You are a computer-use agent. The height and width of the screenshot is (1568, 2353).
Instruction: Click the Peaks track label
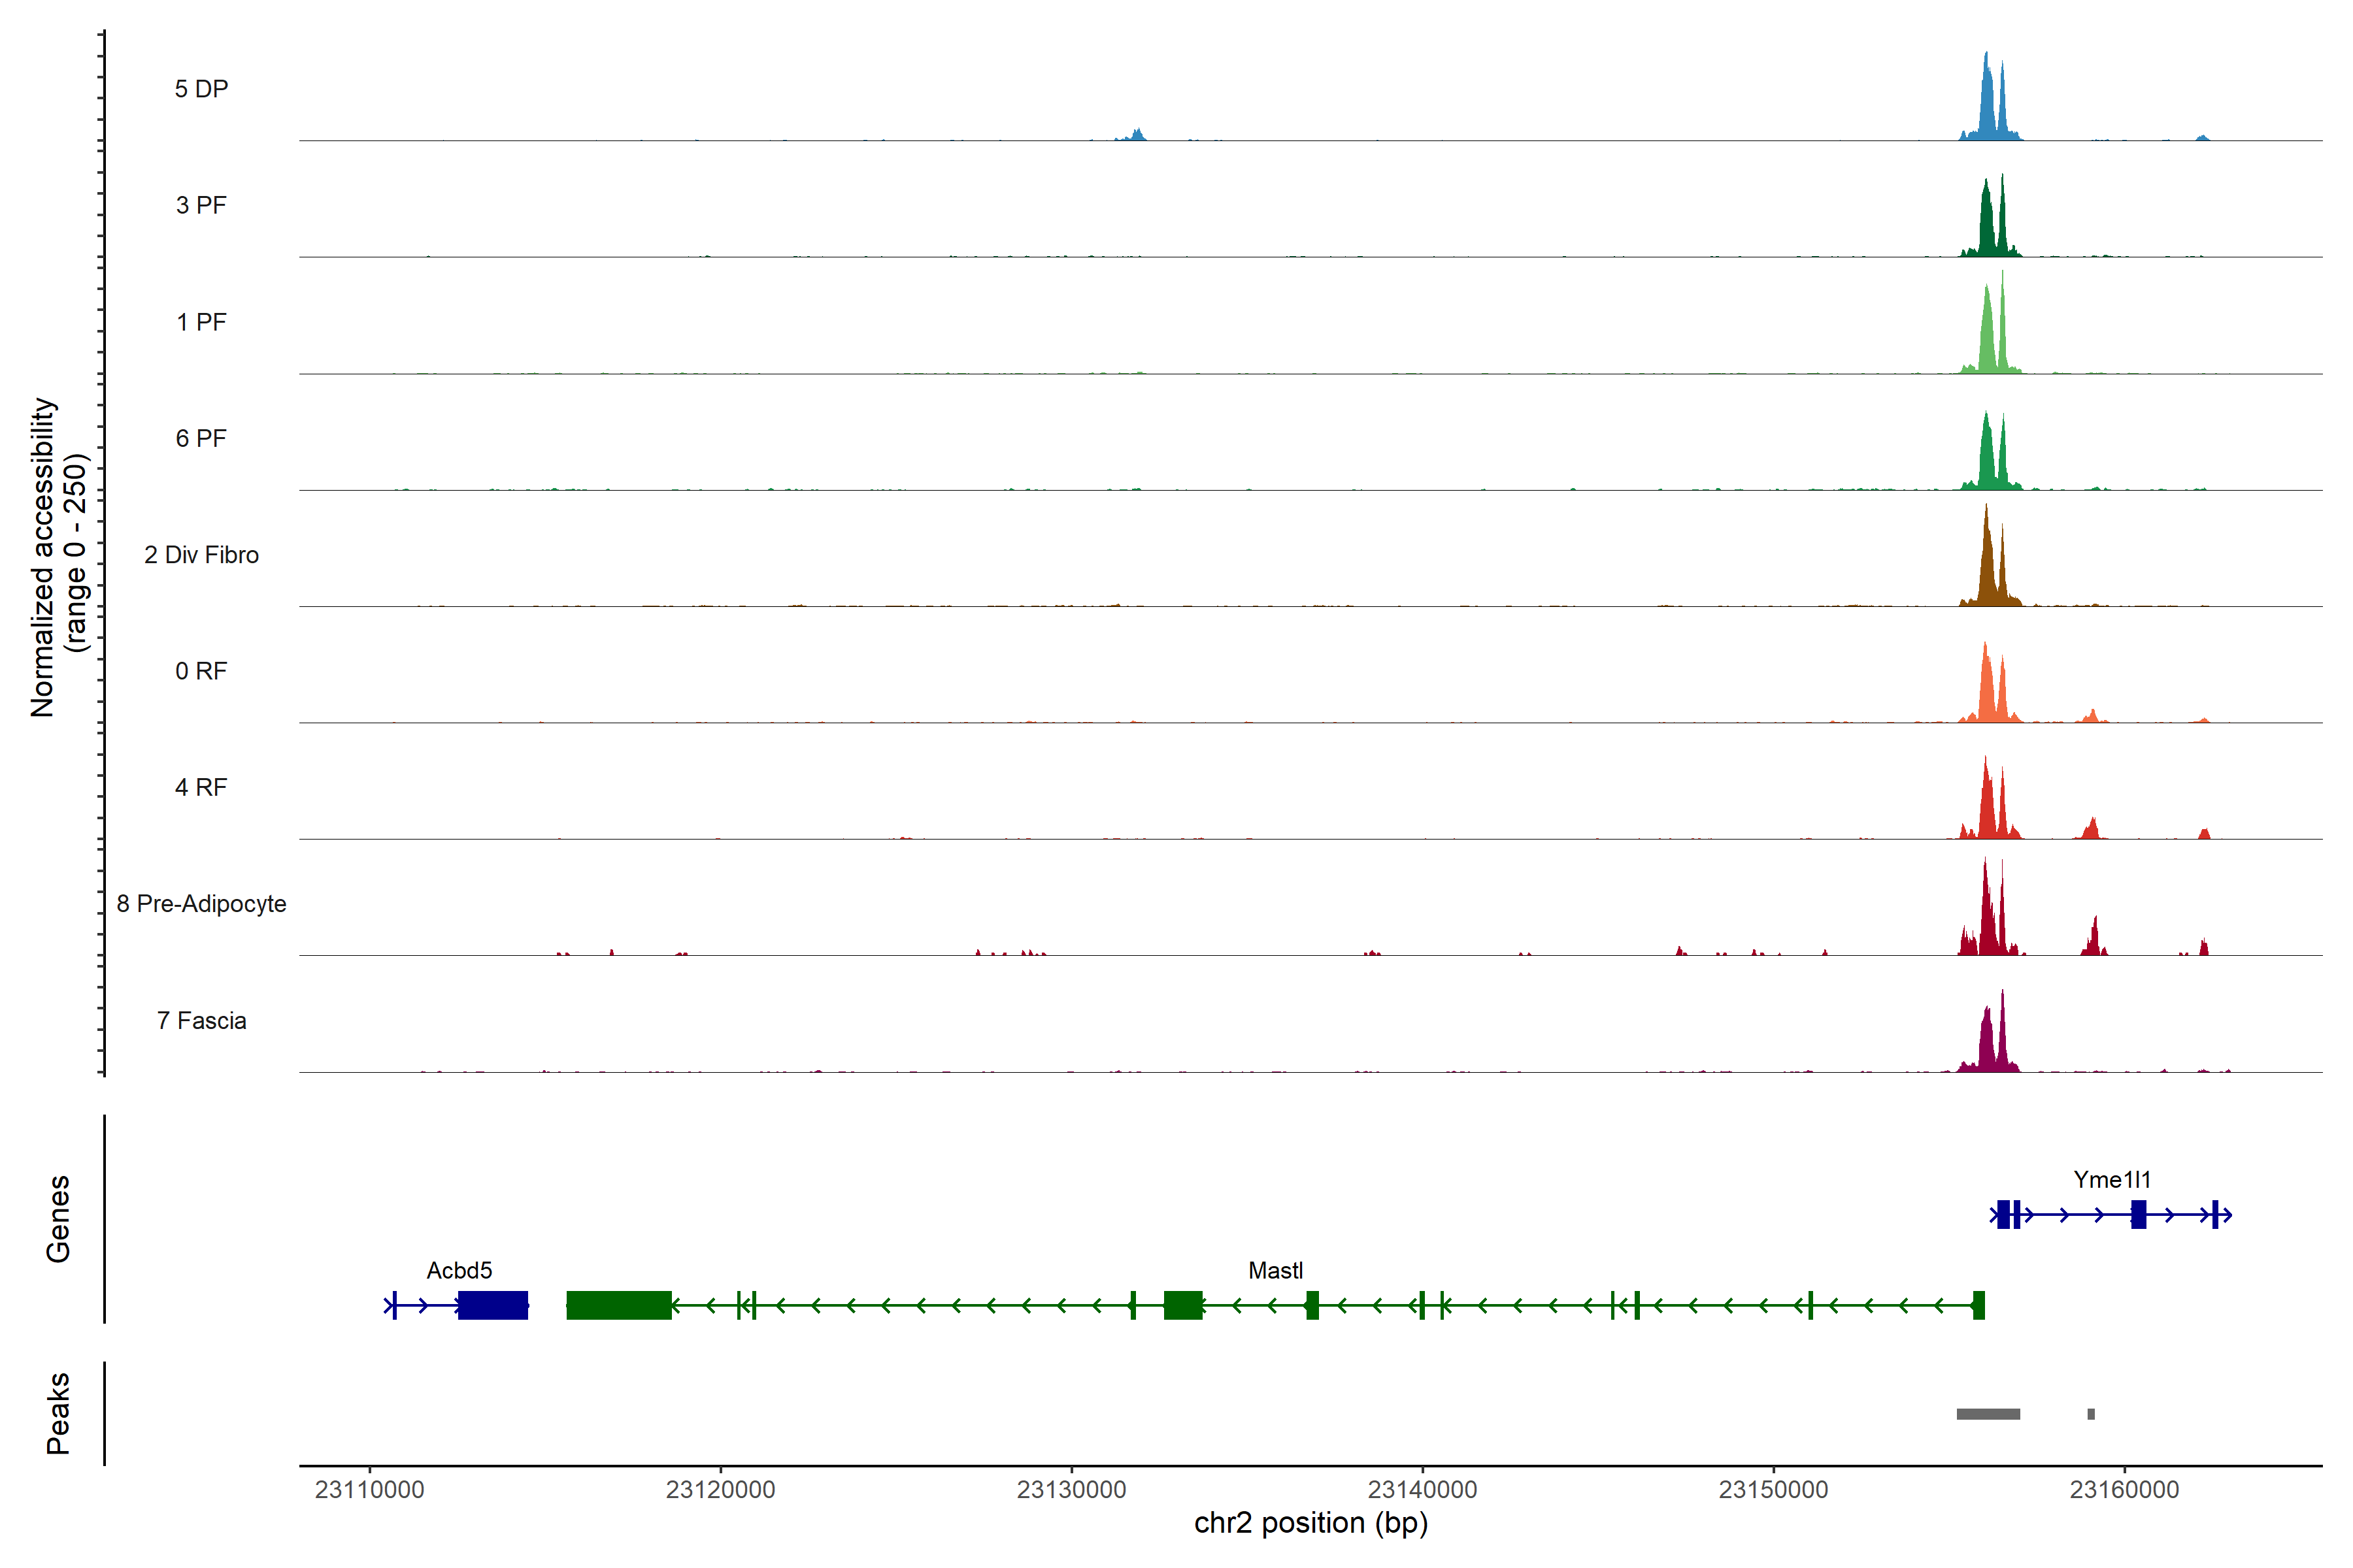tap(58, 1413)
